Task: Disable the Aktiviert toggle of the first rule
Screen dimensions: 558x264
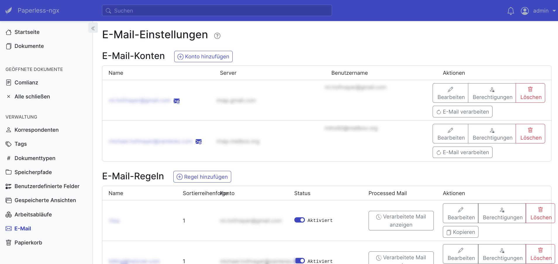Action: click(x=300, y=220)
